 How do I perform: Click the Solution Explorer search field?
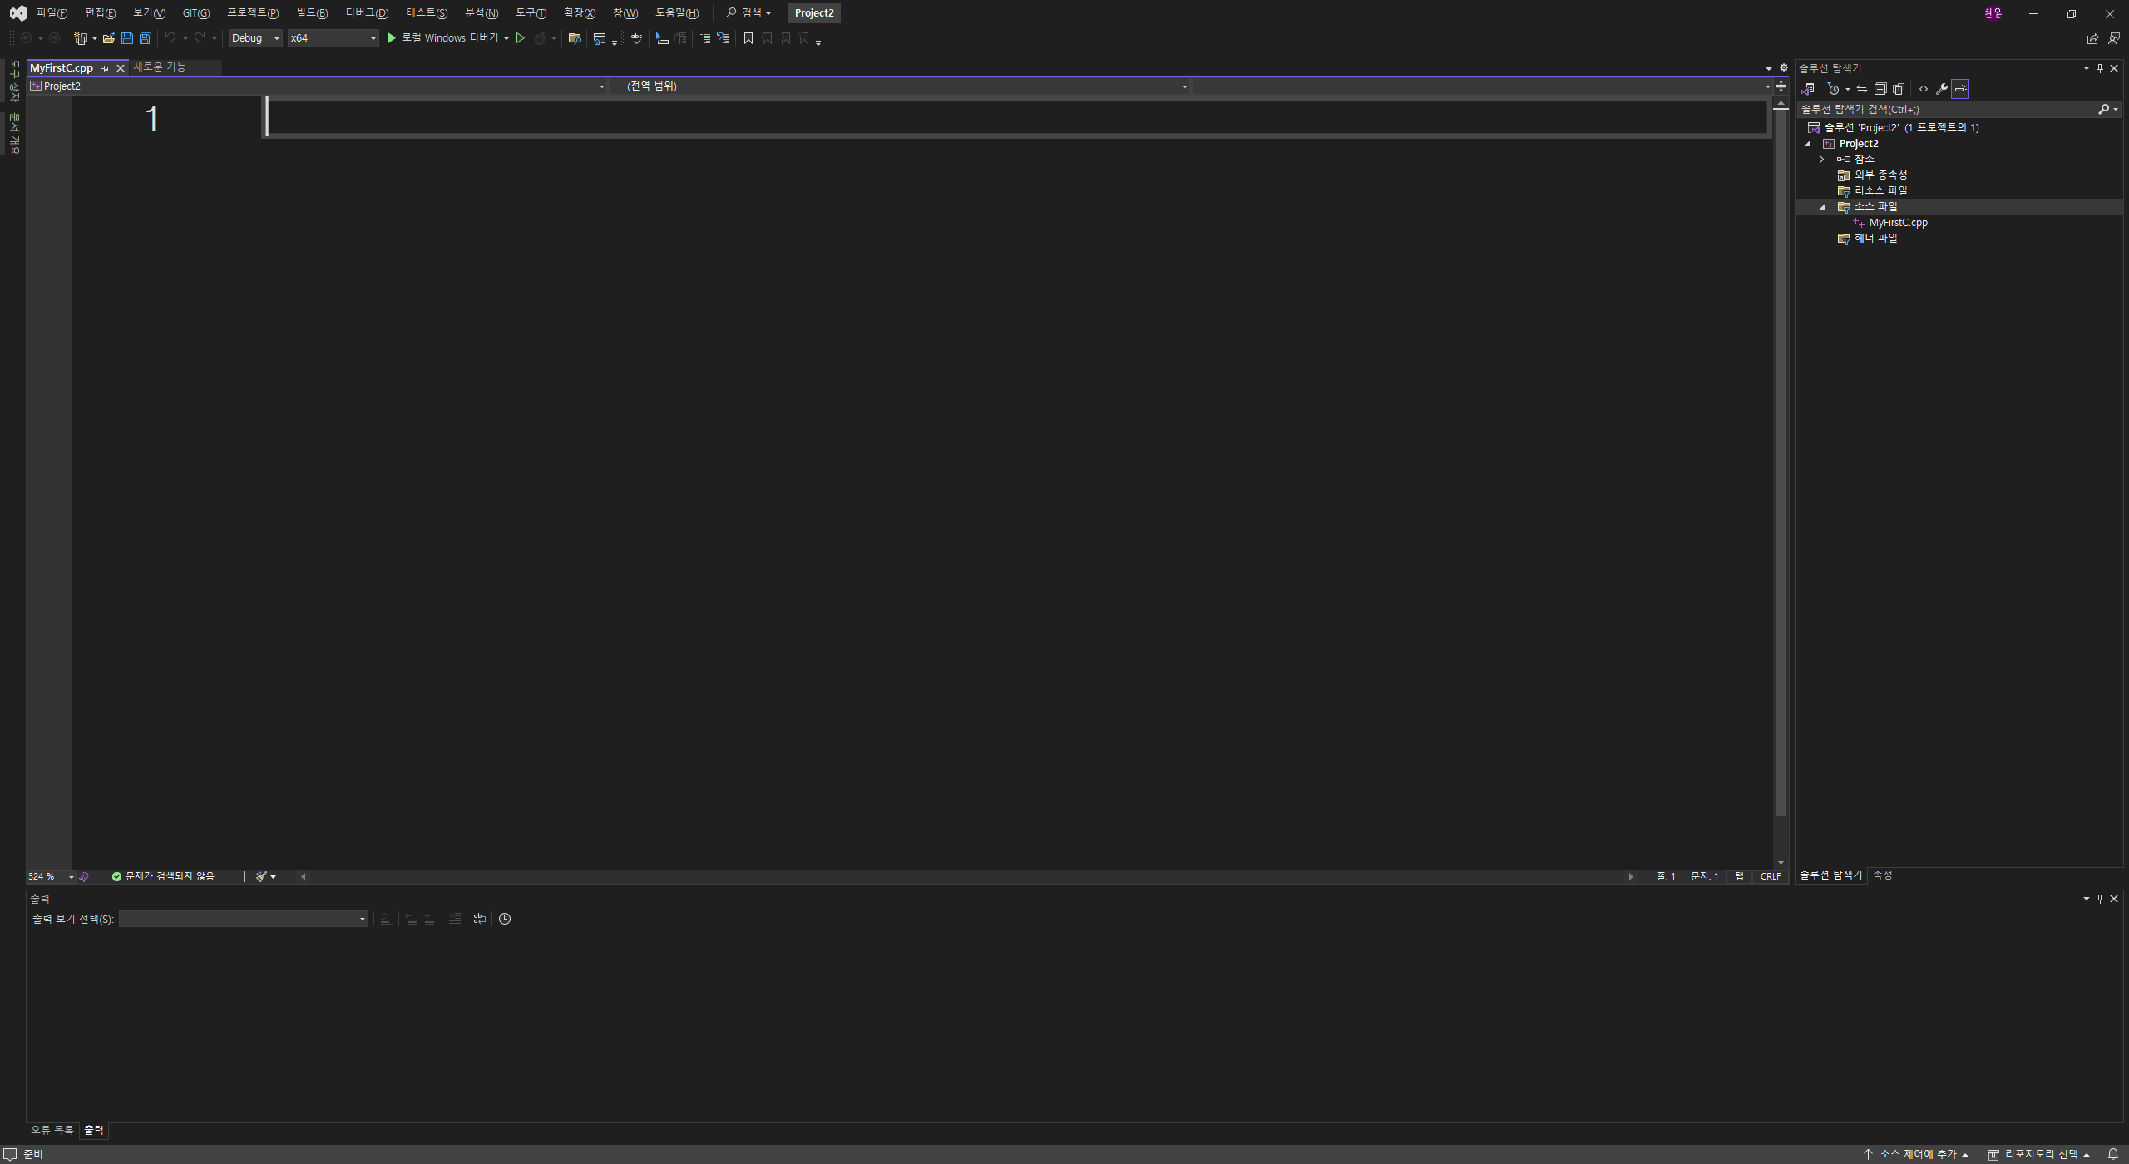click(1946, 109)
